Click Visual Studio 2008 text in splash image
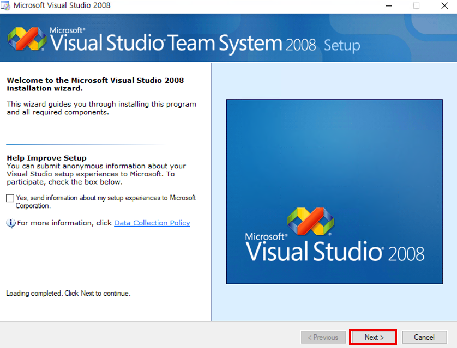Image resolution: width=457 pixels, height=348 pixels. (x=334, y=252)
